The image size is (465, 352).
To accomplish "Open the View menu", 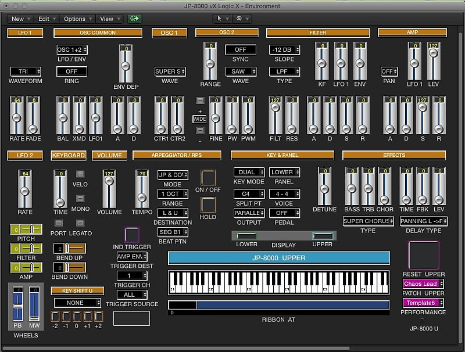I will tap(107, 18).
